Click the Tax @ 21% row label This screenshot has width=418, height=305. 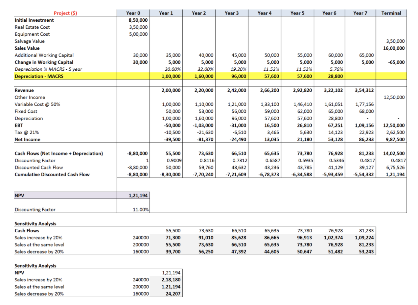point(27,132)
